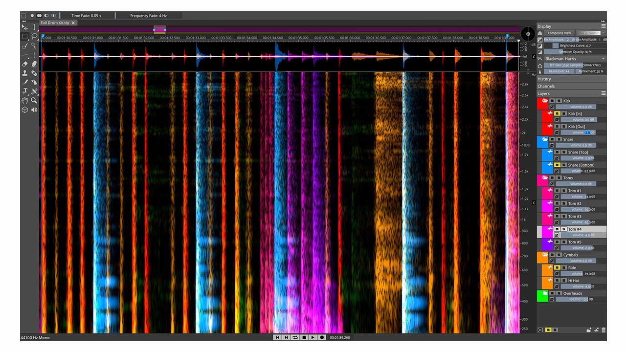Viewport: 626px width, 352px height.
Task: Expand the Overheads layer group folder
Action: [x=545, y=293]
